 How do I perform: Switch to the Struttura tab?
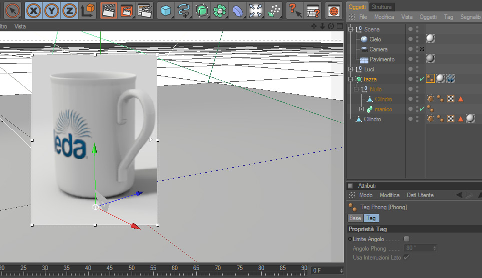pos(381,7)
